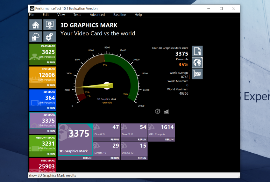Click the 3D GRAPHICS MARK heading
The image size is (270, 182).
tap(89, 25)
